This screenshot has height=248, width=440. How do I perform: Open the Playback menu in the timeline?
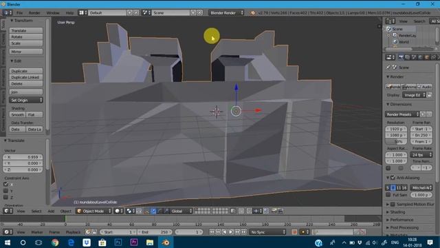[73, 232]
